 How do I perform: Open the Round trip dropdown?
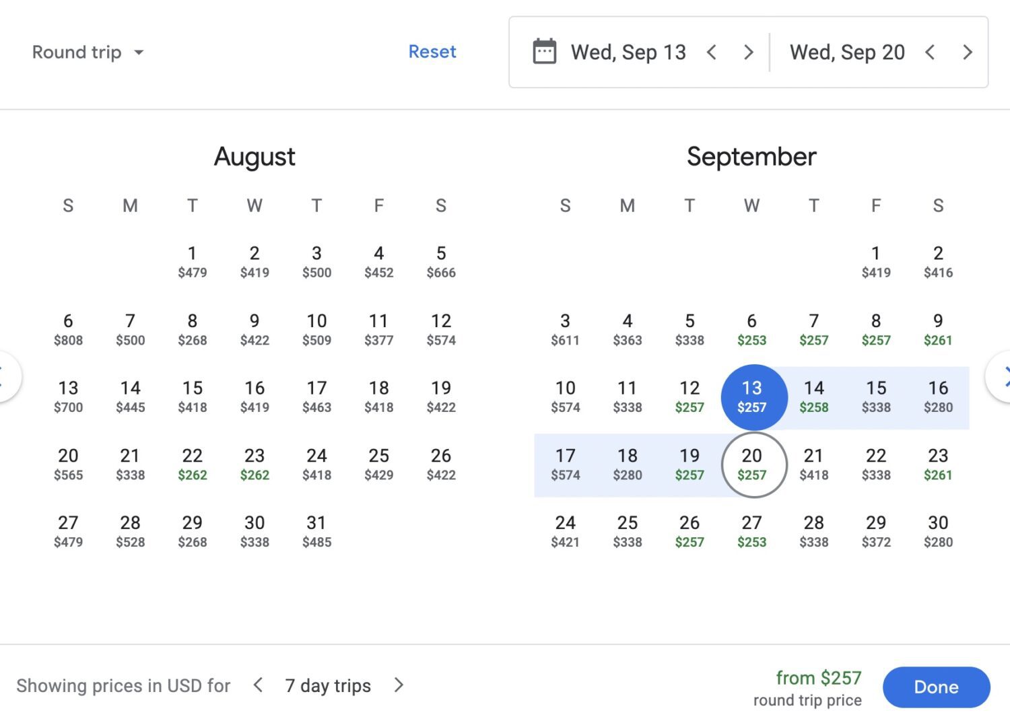point(88,52)
